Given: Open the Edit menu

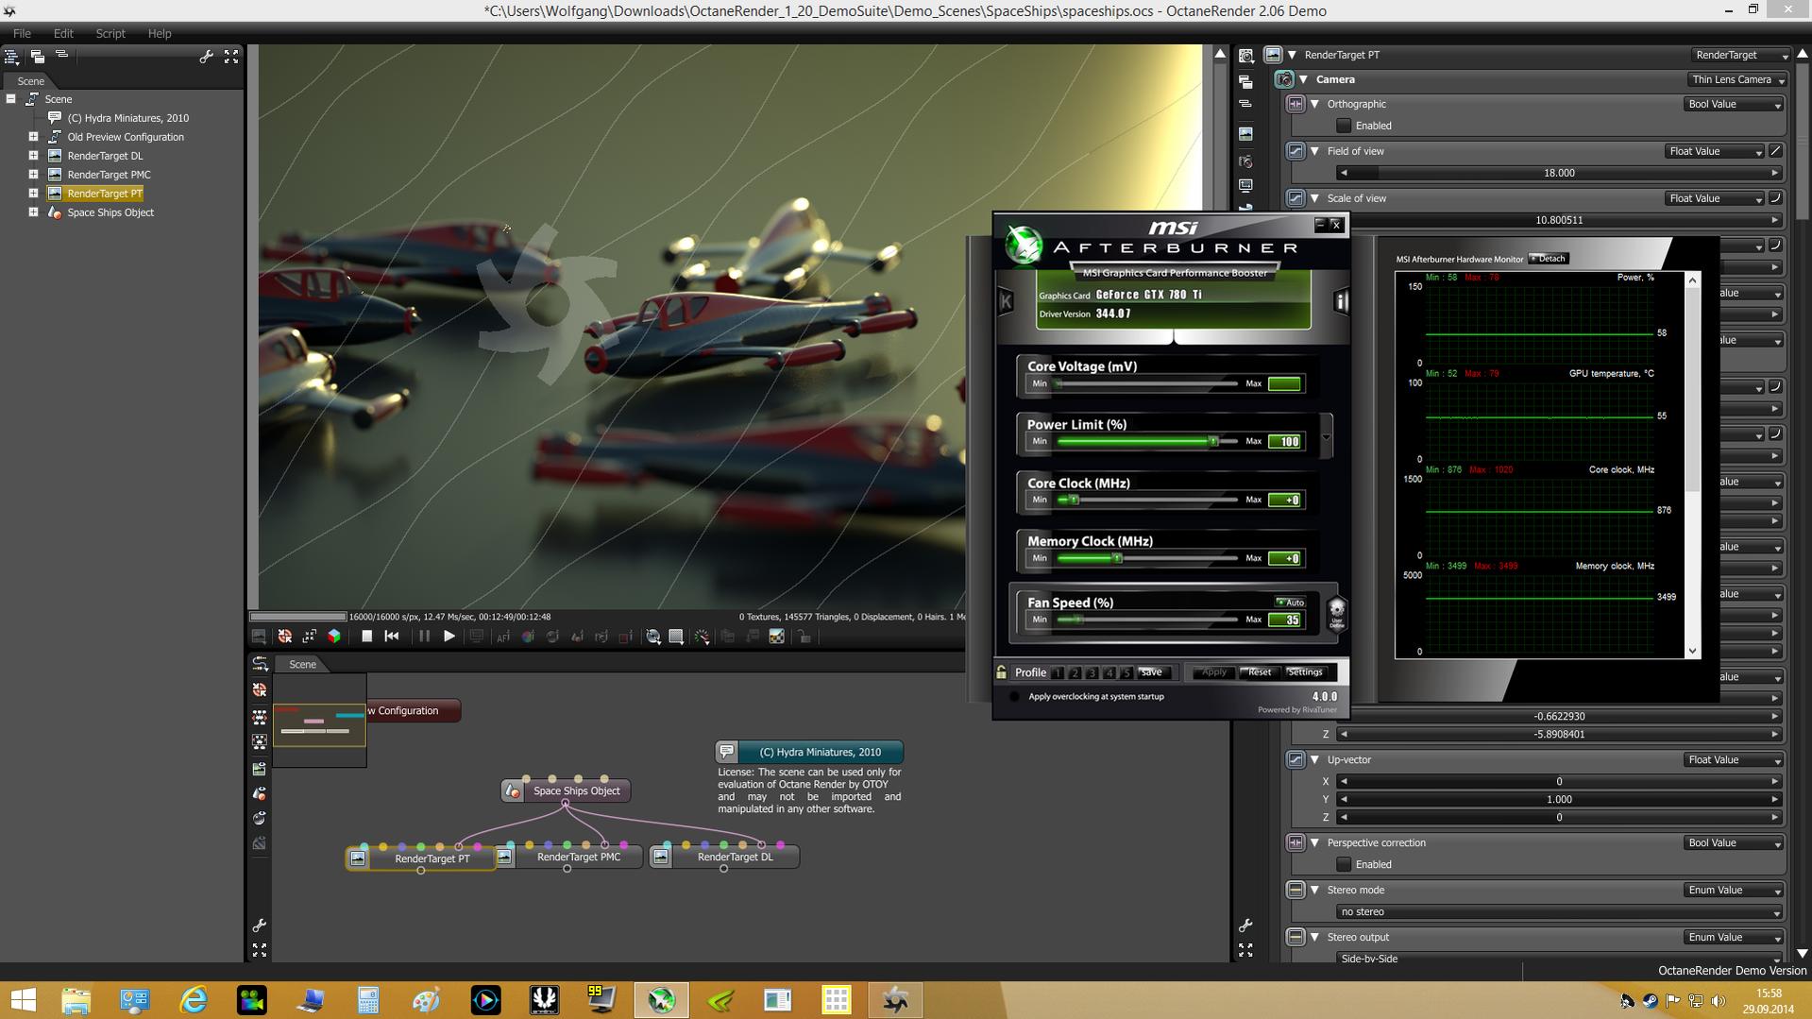Looking at the screenshot, I should [63, 33].
